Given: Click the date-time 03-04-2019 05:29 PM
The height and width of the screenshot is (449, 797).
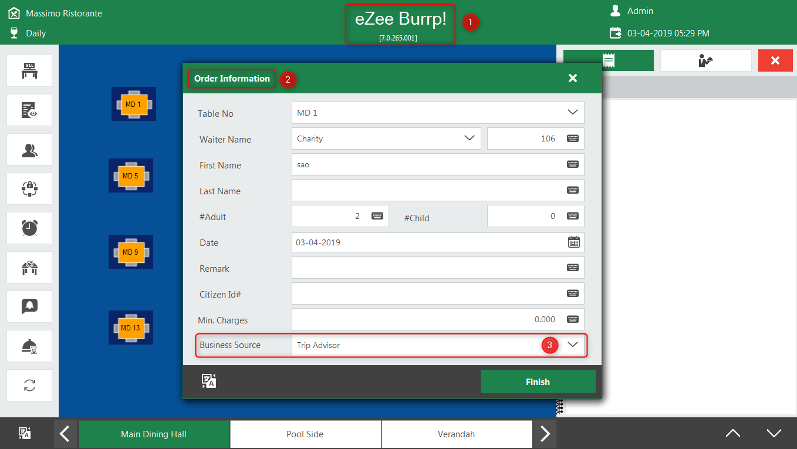Looking at the screenshot, I should coord(668,33).
